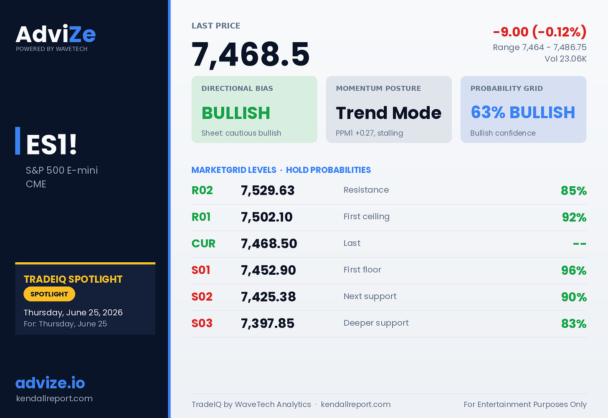Click the S&P 500 E-mini label
The image size is (608, 418).
pos(62,170)
